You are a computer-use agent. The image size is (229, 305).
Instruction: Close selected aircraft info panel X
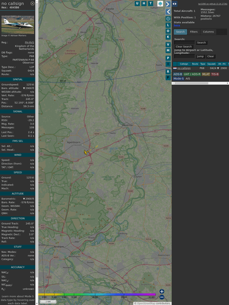tap(32, 3)
